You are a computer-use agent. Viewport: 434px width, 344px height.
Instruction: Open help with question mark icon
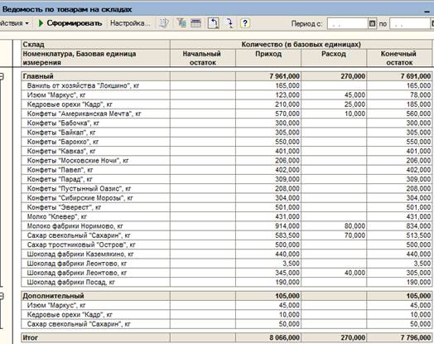click(245, 23)
